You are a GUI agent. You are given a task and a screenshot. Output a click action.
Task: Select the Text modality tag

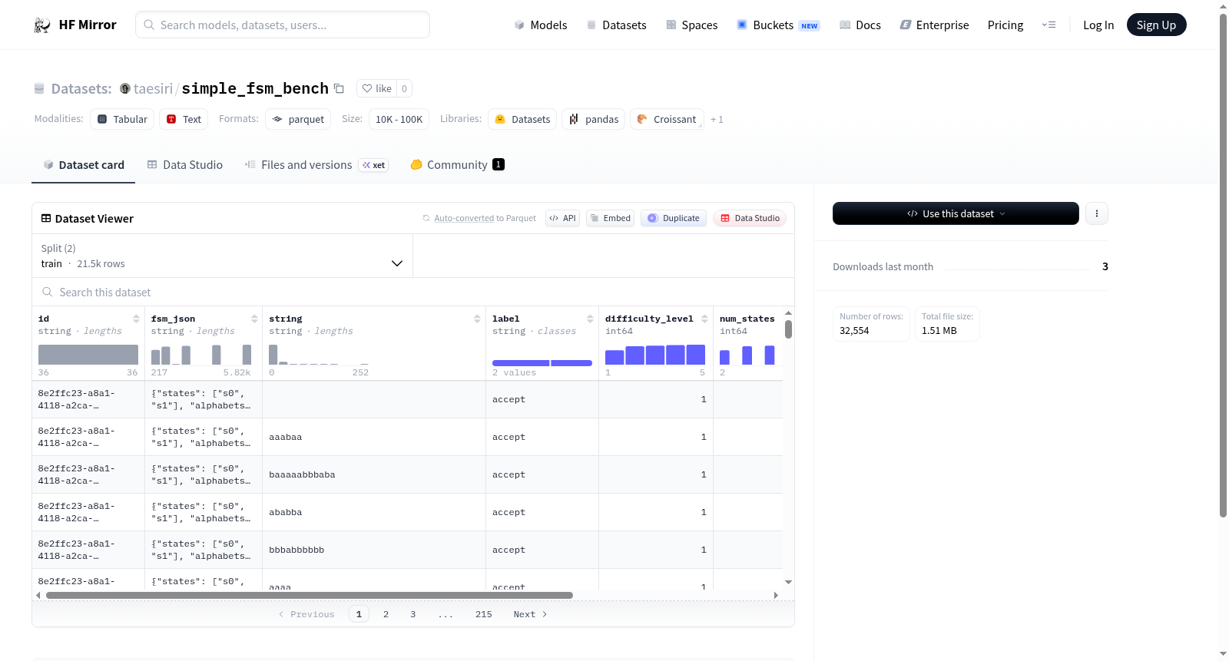coord(184,119)
